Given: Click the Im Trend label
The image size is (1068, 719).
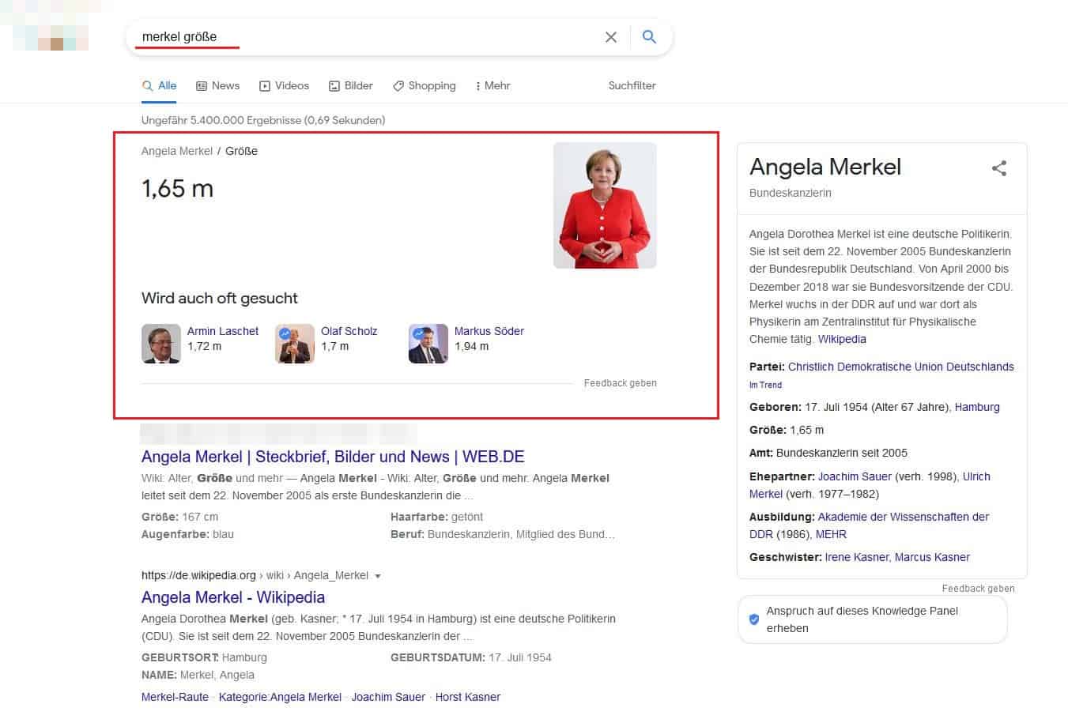Looking at the screenshot, I should [x=765, y=385].
